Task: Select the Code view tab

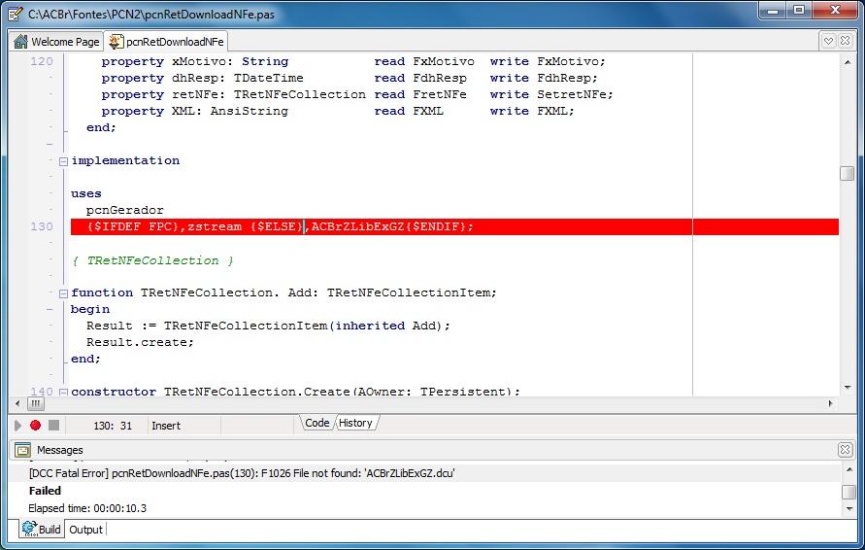Action: pyautogui.click(x=317, y=423)
